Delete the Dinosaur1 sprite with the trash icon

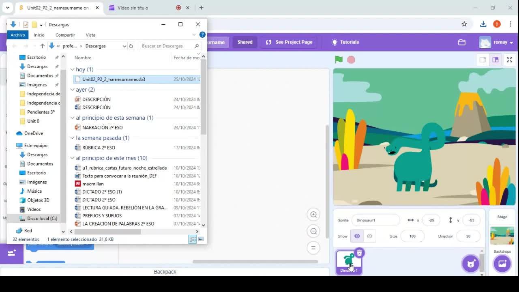click(x=359, y=253)
